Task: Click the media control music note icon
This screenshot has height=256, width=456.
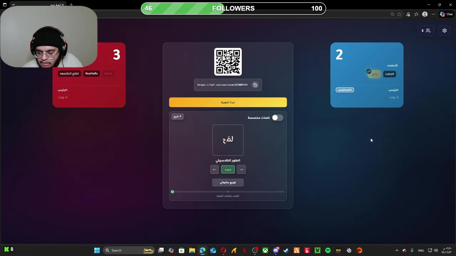Action: pos(408,14)
